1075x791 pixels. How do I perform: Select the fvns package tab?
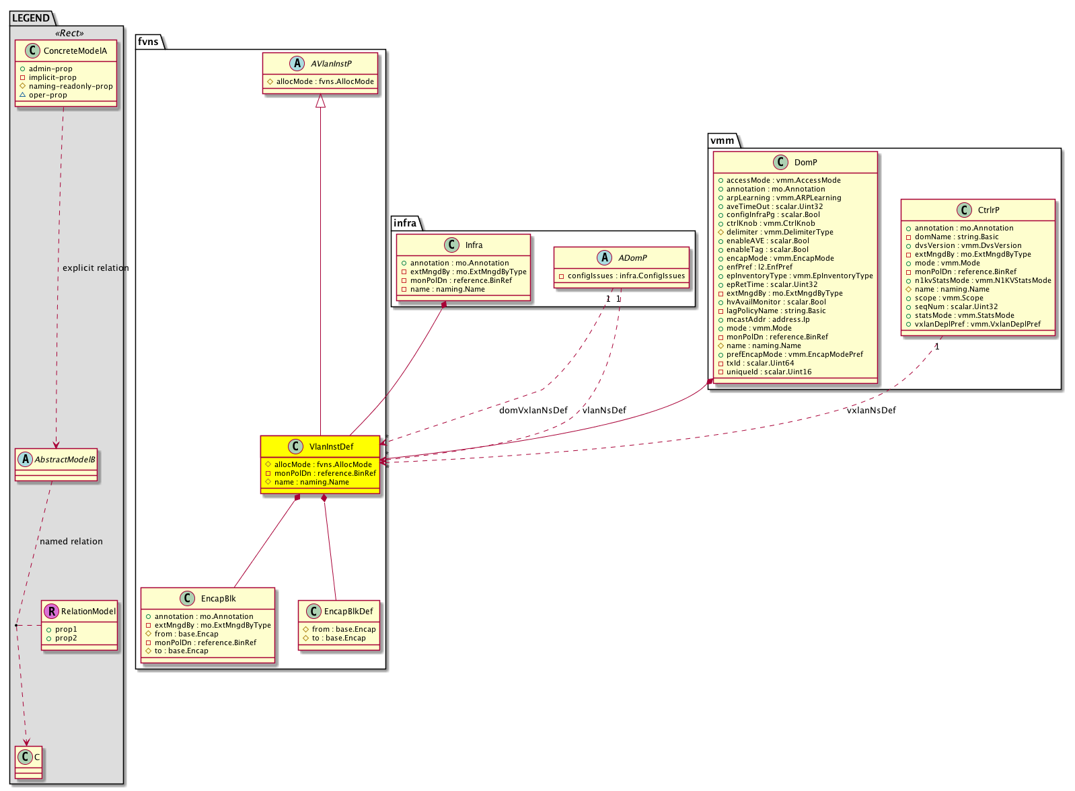pos(149,42)
